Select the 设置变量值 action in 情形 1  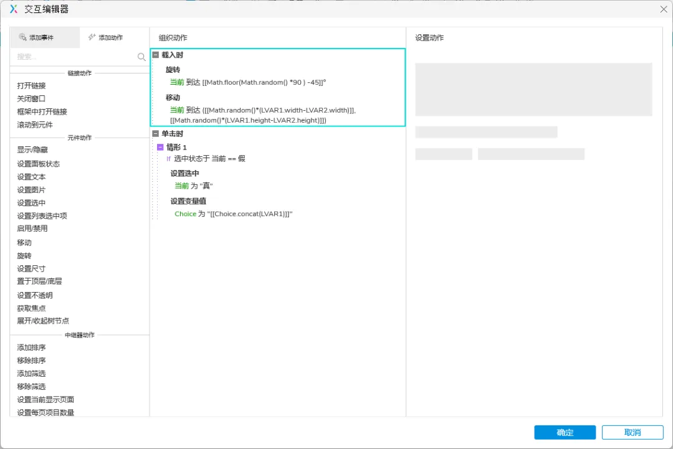coord(188,201)
